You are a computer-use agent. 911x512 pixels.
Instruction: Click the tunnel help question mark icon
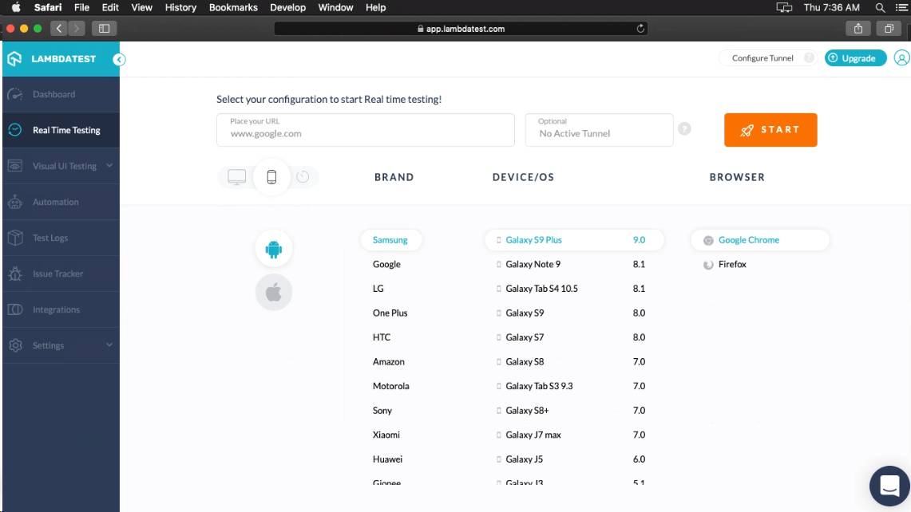click(x=684, y=129)
